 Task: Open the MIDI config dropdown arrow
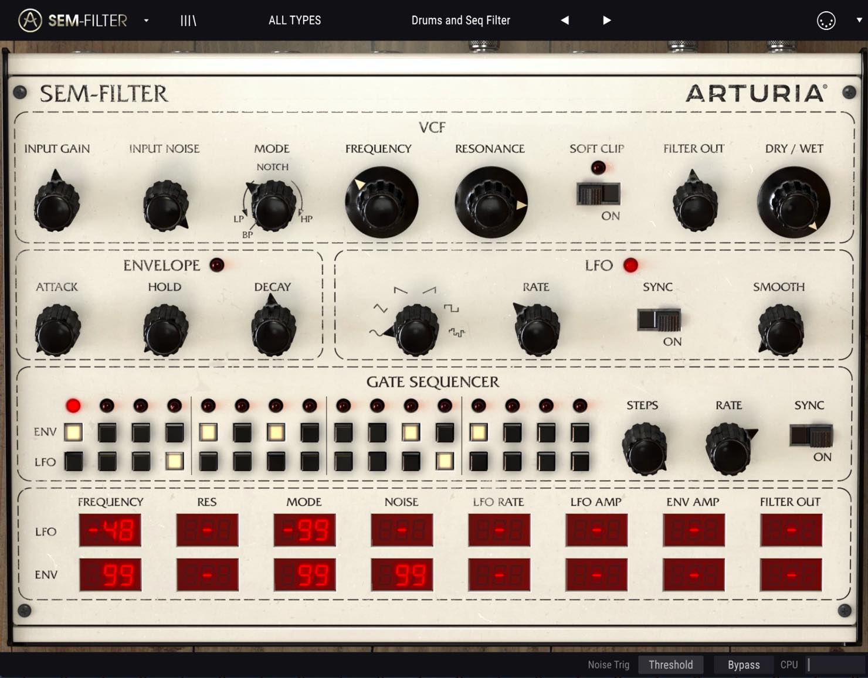[859, 20]
